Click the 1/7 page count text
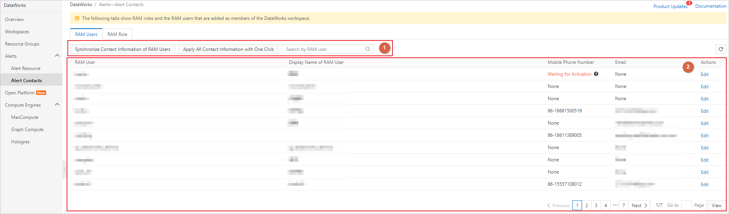 [659, 205]
